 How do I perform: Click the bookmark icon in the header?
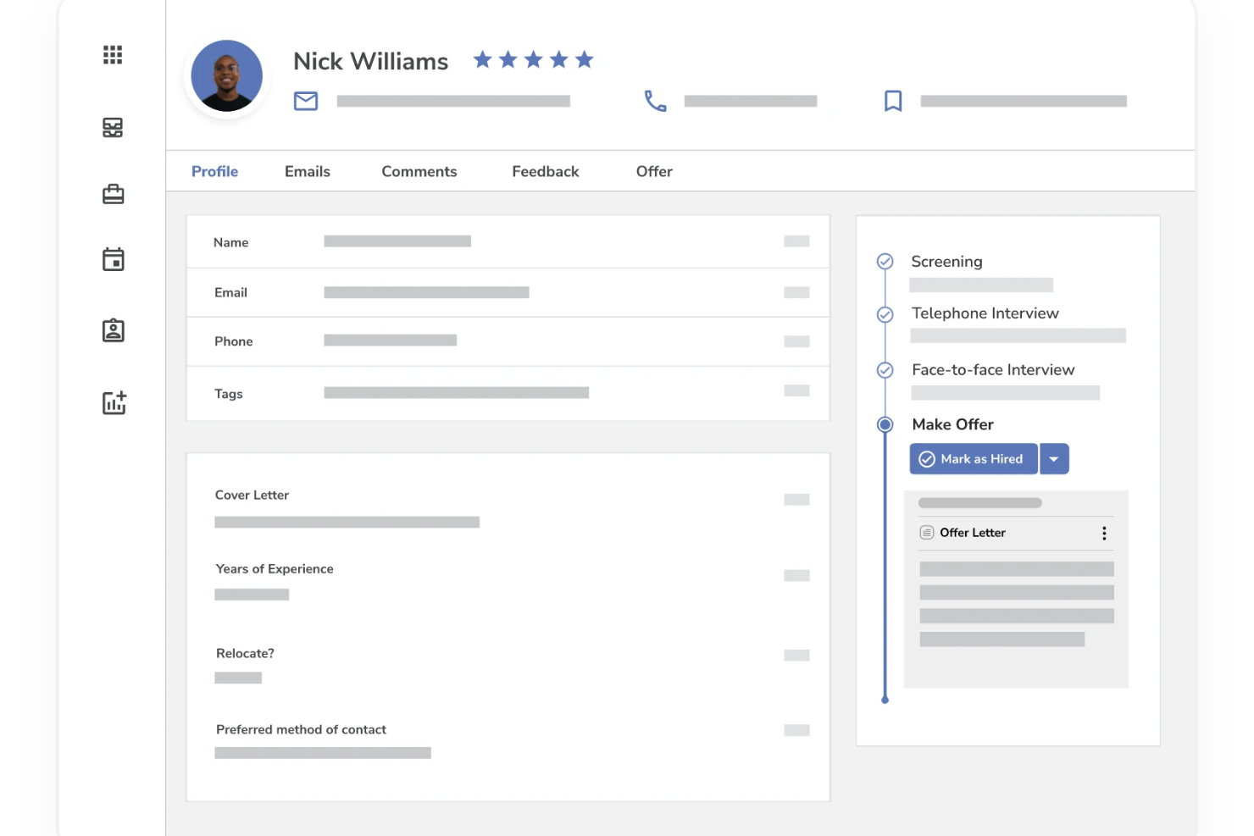[x=893, y=101]
